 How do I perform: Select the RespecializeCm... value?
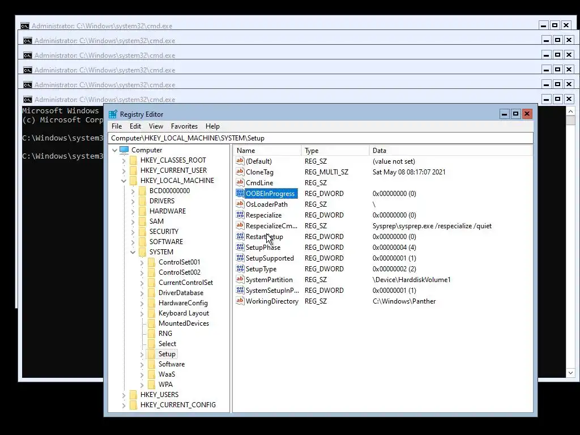click(271, 225)
